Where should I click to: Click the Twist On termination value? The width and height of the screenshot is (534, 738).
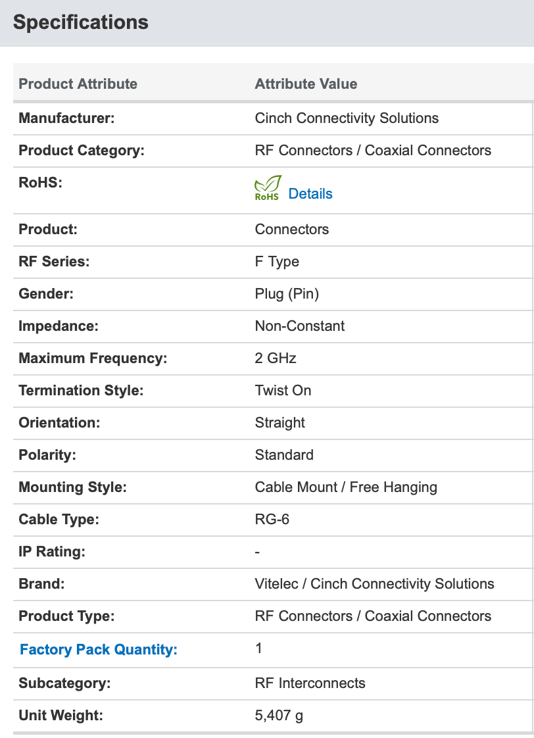pyautogui.click(x=283, y=391)
